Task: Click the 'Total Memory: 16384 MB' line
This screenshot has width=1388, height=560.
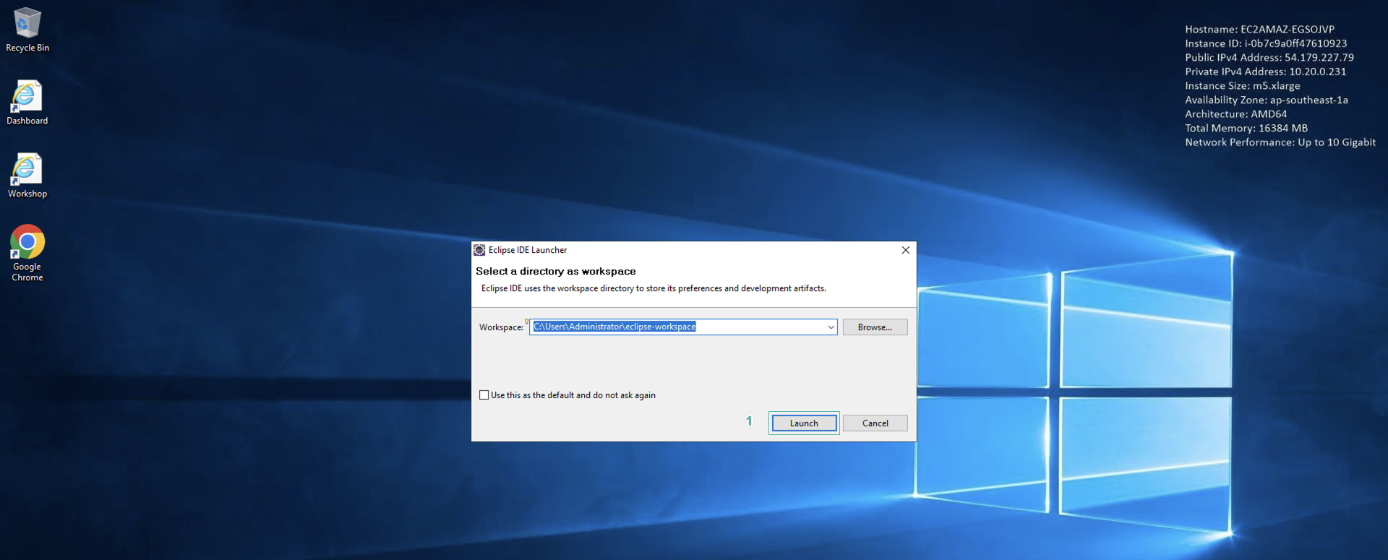Action: pos(1246,129)
